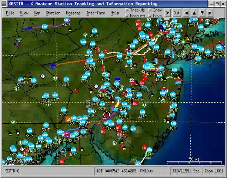227x178 pixels.
Task: Click the orange number 3 map marker
Action: click(68, 119)
